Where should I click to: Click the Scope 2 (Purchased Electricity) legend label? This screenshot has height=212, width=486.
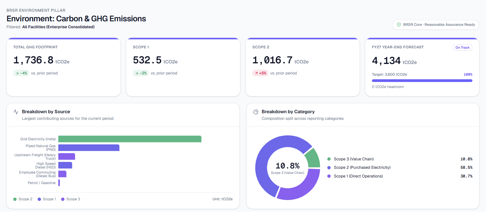(x=362, y=168)
